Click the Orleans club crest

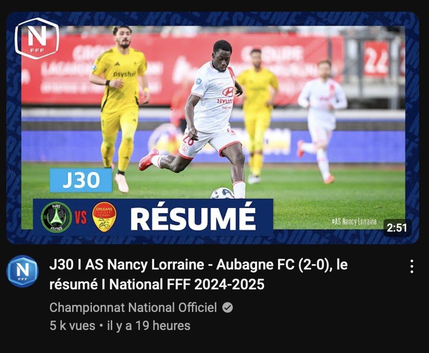click(x=104, y=217)
